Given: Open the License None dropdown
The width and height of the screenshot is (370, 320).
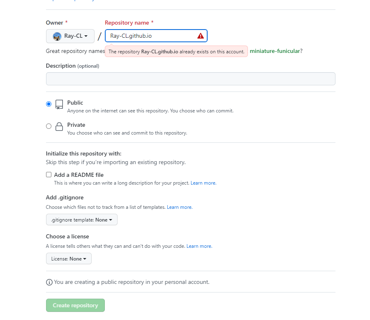Looking at the screenshot, I should [69, 259].
